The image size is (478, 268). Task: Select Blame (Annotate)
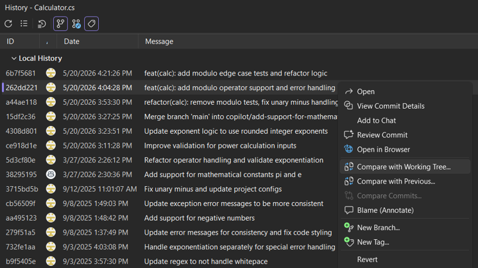[x=405, y=210]
